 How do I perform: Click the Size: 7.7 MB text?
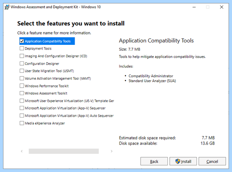point(130,49)
